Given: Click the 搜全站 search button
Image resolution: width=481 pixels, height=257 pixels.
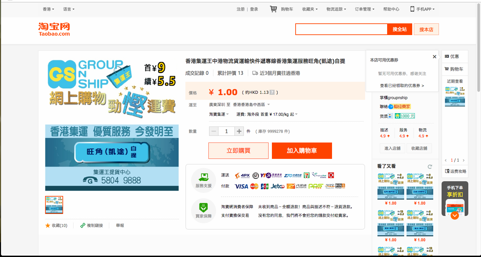Looking at the screenshot, I should [x=400, y=29].
